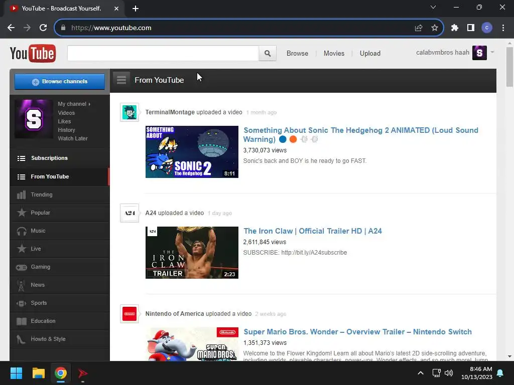Open the History link in the sidebar
Screen dimensions: 514x385
point(67,130)
